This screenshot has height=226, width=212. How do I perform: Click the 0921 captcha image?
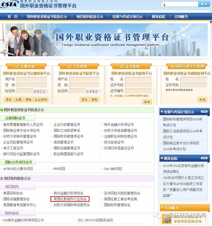40,91
